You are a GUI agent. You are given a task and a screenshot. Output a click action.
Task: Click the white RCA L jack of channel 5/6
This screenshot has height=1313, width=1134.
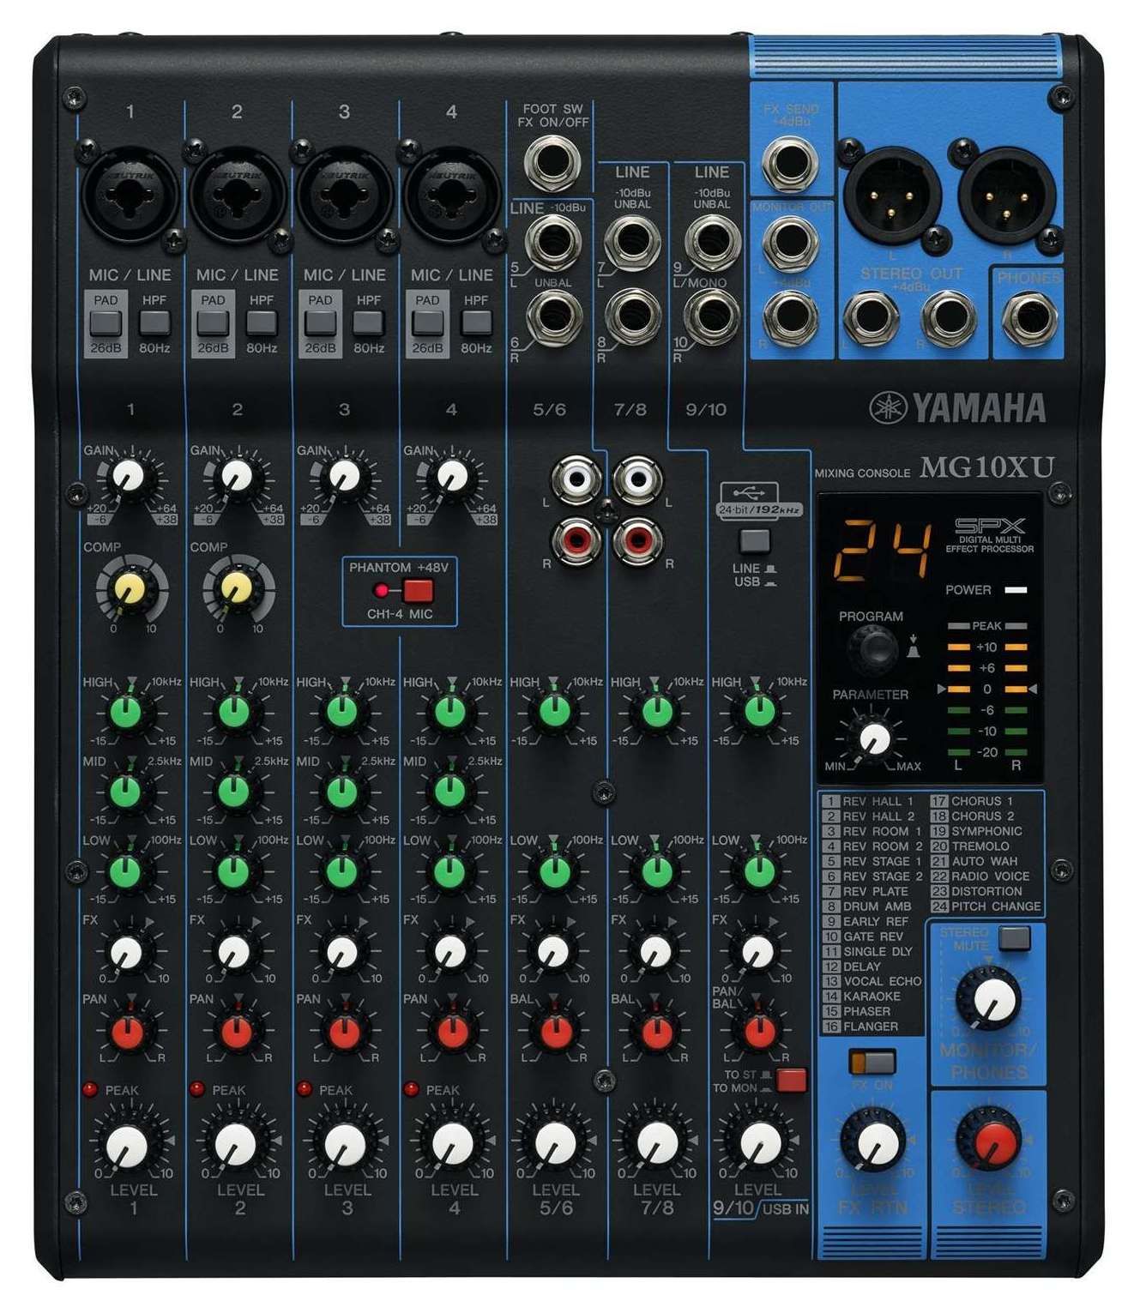click(576, 479)
